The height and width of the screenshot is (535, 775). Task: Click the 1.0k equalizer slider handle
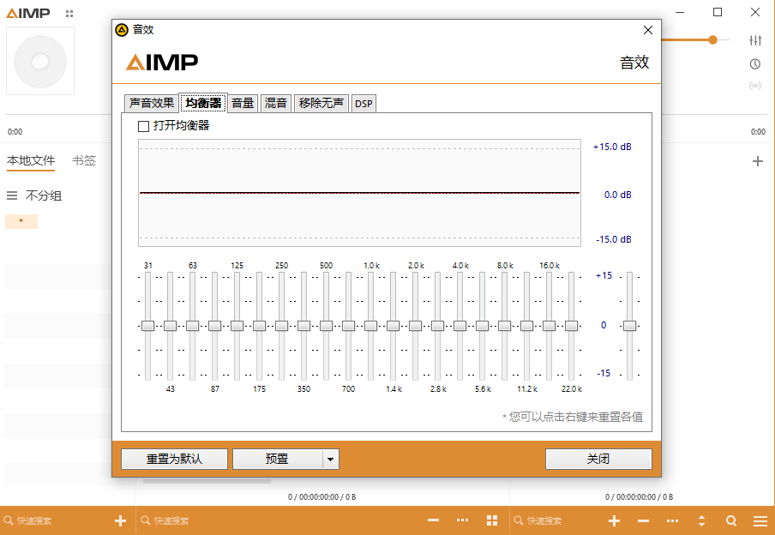pyautogui.click(x=370, y=325)
